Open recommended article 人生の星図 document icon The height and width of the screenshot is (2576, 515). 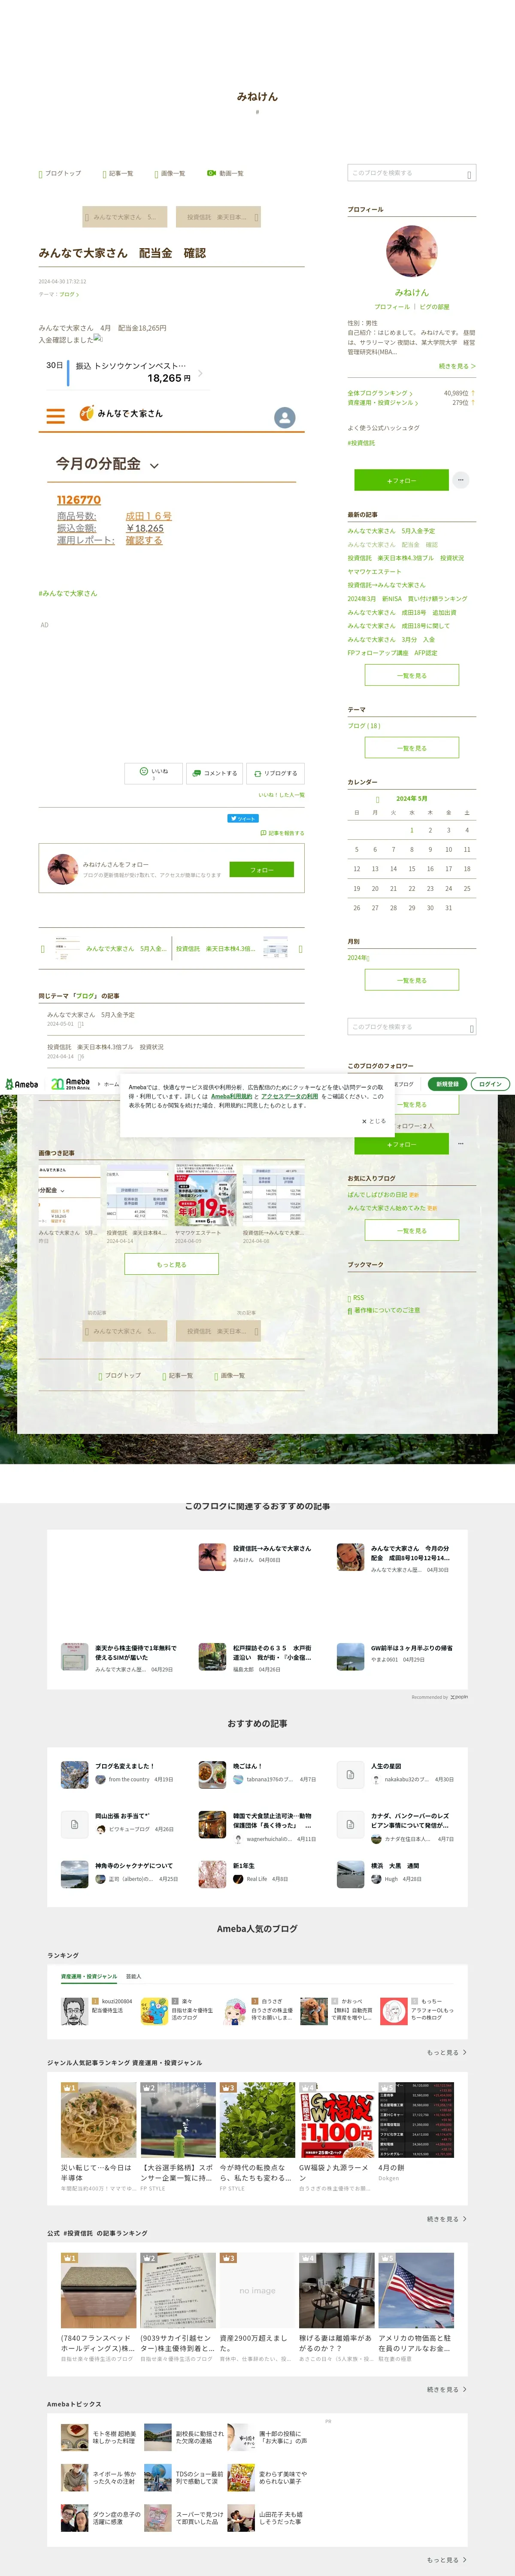click(x=350, y=1775)
